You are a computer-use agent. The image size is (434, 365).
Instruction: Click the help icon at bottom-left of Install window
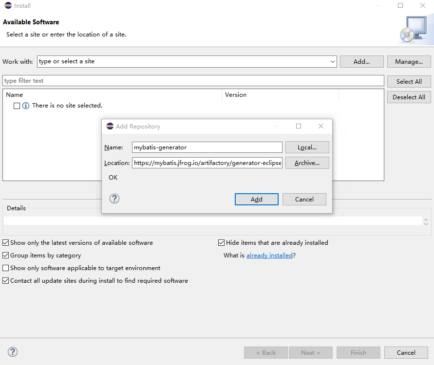point(13,352)
